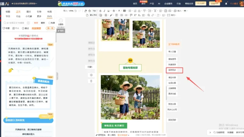Click the trash delete icon left of canvas
Image resolution: width=244 pixels, height=137 pixels.
pyautogui.click(x=91, y=81)
